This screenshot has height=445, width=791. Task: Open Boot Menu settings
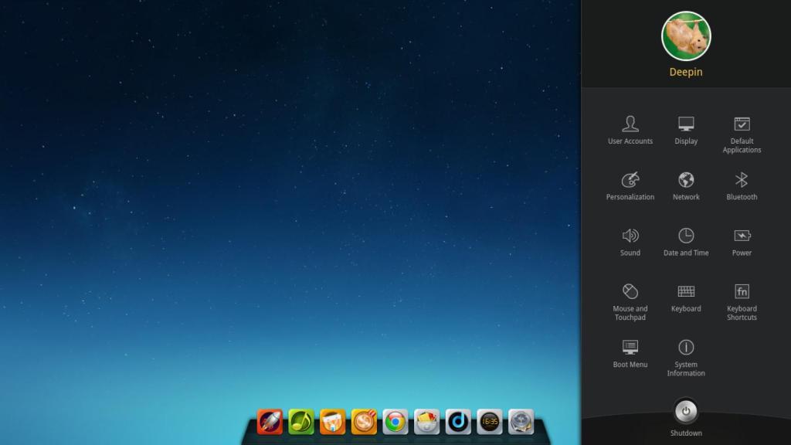[630, 353]
